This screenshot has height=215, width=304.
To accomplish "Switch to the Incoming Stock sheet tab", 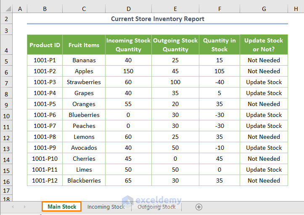I will [x=106, y=207].
